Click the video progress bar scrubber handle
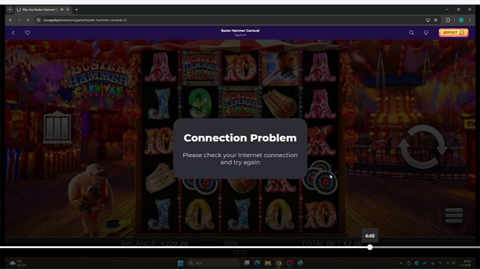Screen dimensions: 480x270 click(370, 247)
